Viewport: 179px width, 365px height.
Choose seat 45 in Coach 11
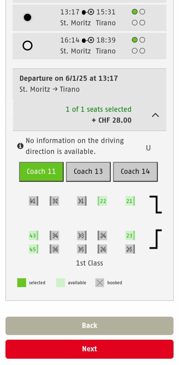tap(34, 249)
